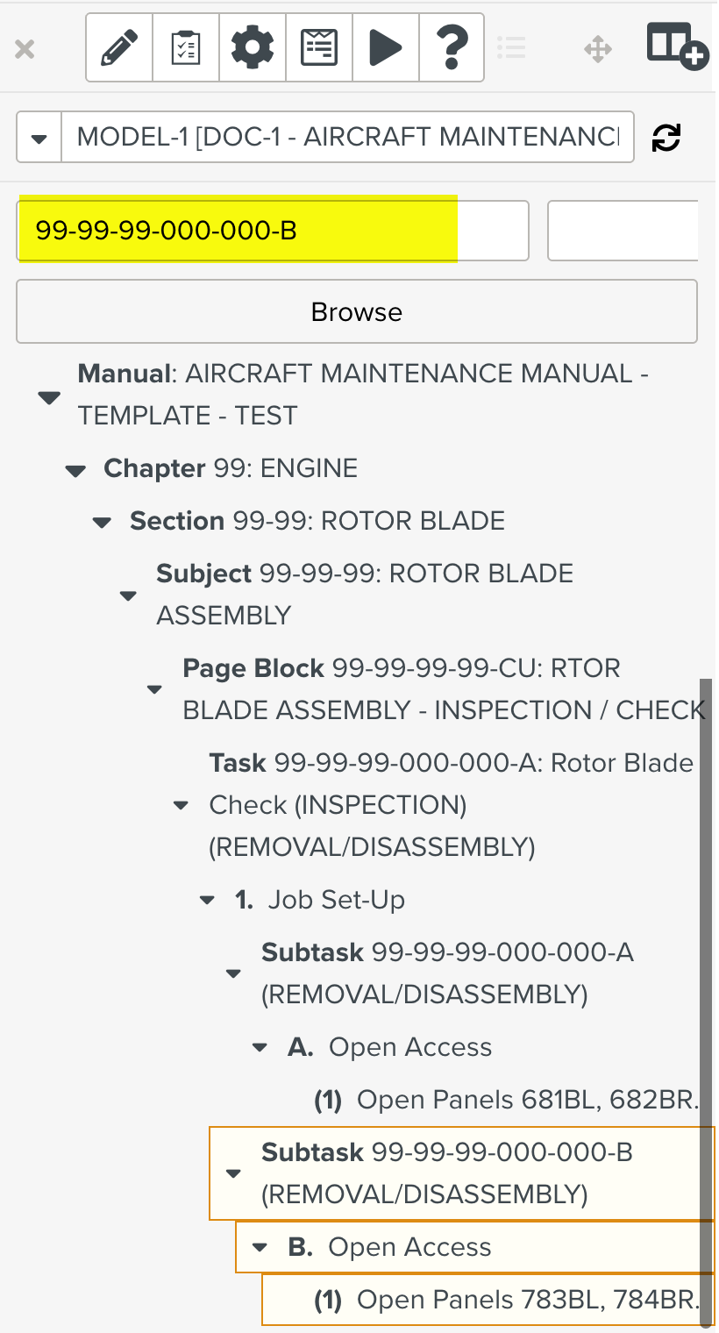Image resolution: width=719 pixels, height=1333 pixels.
Task: Click the refresh icon beside the model selector
Action: (666, 137)
